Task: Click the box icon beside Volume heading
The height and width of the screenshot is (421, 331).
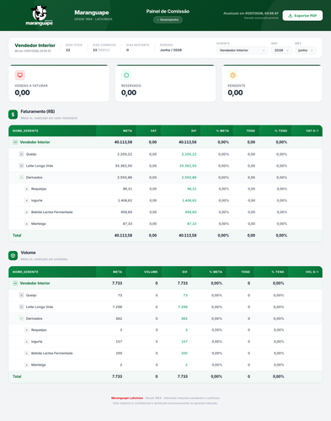Action: [13, 256]
